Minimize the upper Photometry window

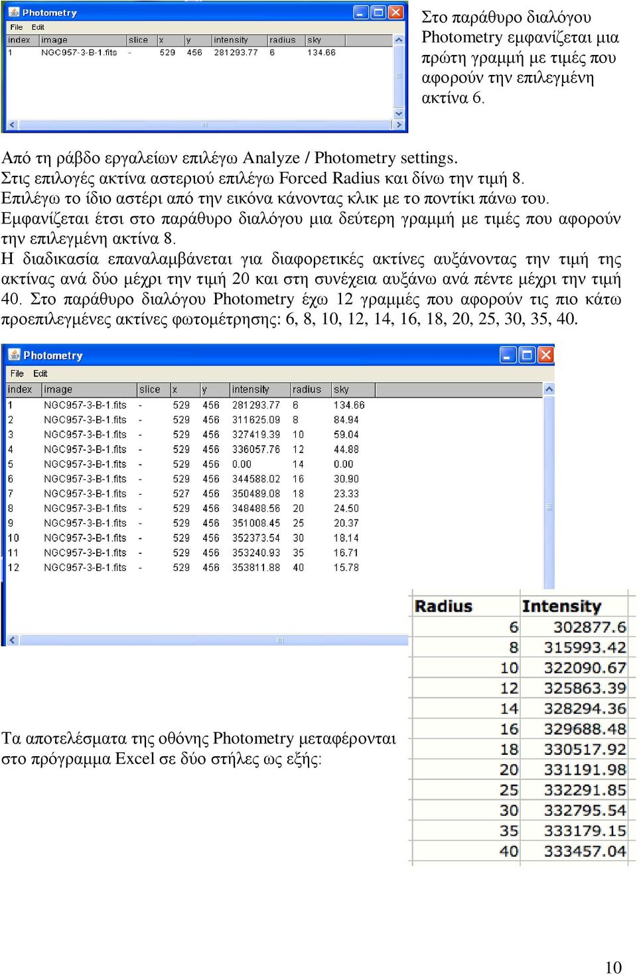point(361,12)
